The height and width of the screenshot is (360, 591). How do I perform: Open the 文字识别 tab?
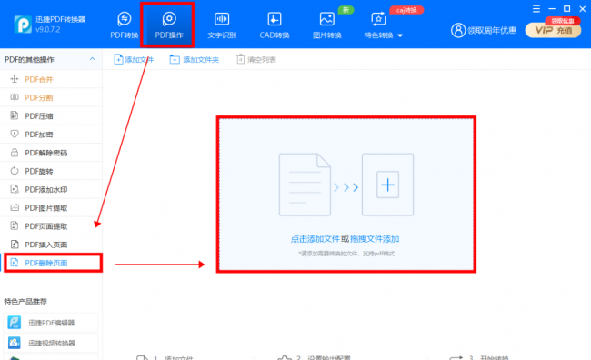coord(222,25)
